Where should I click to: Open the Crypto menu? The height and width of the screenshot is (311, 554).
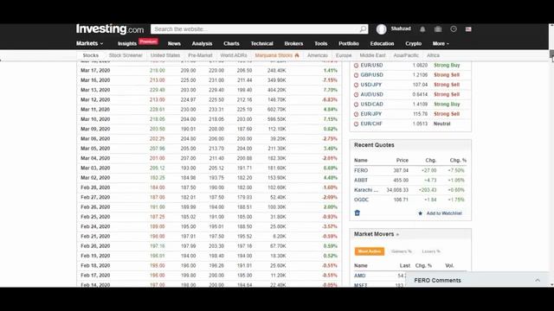pos(414,44)
